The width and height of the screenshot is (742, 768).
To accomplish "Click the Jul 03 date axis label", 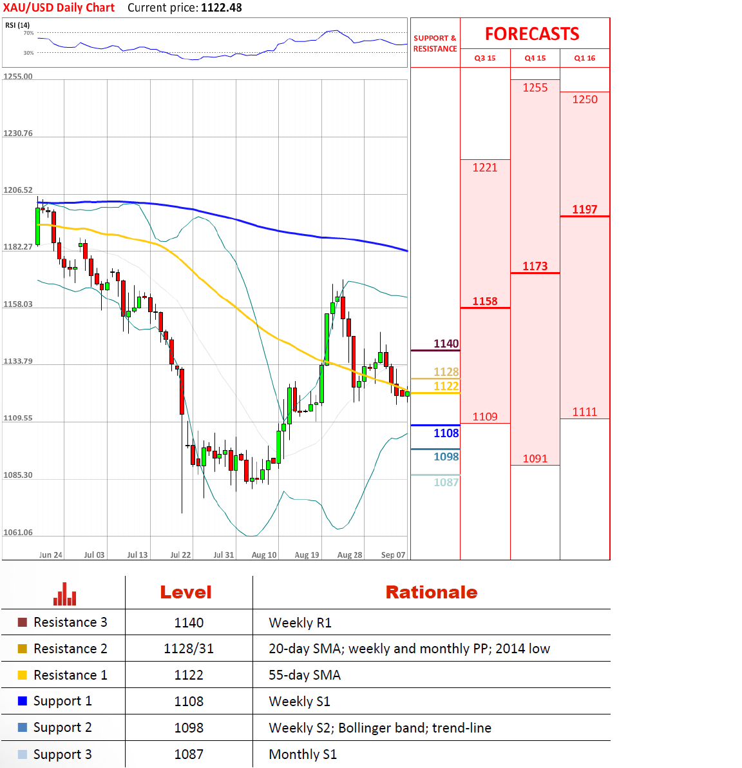I will (95, 555).
